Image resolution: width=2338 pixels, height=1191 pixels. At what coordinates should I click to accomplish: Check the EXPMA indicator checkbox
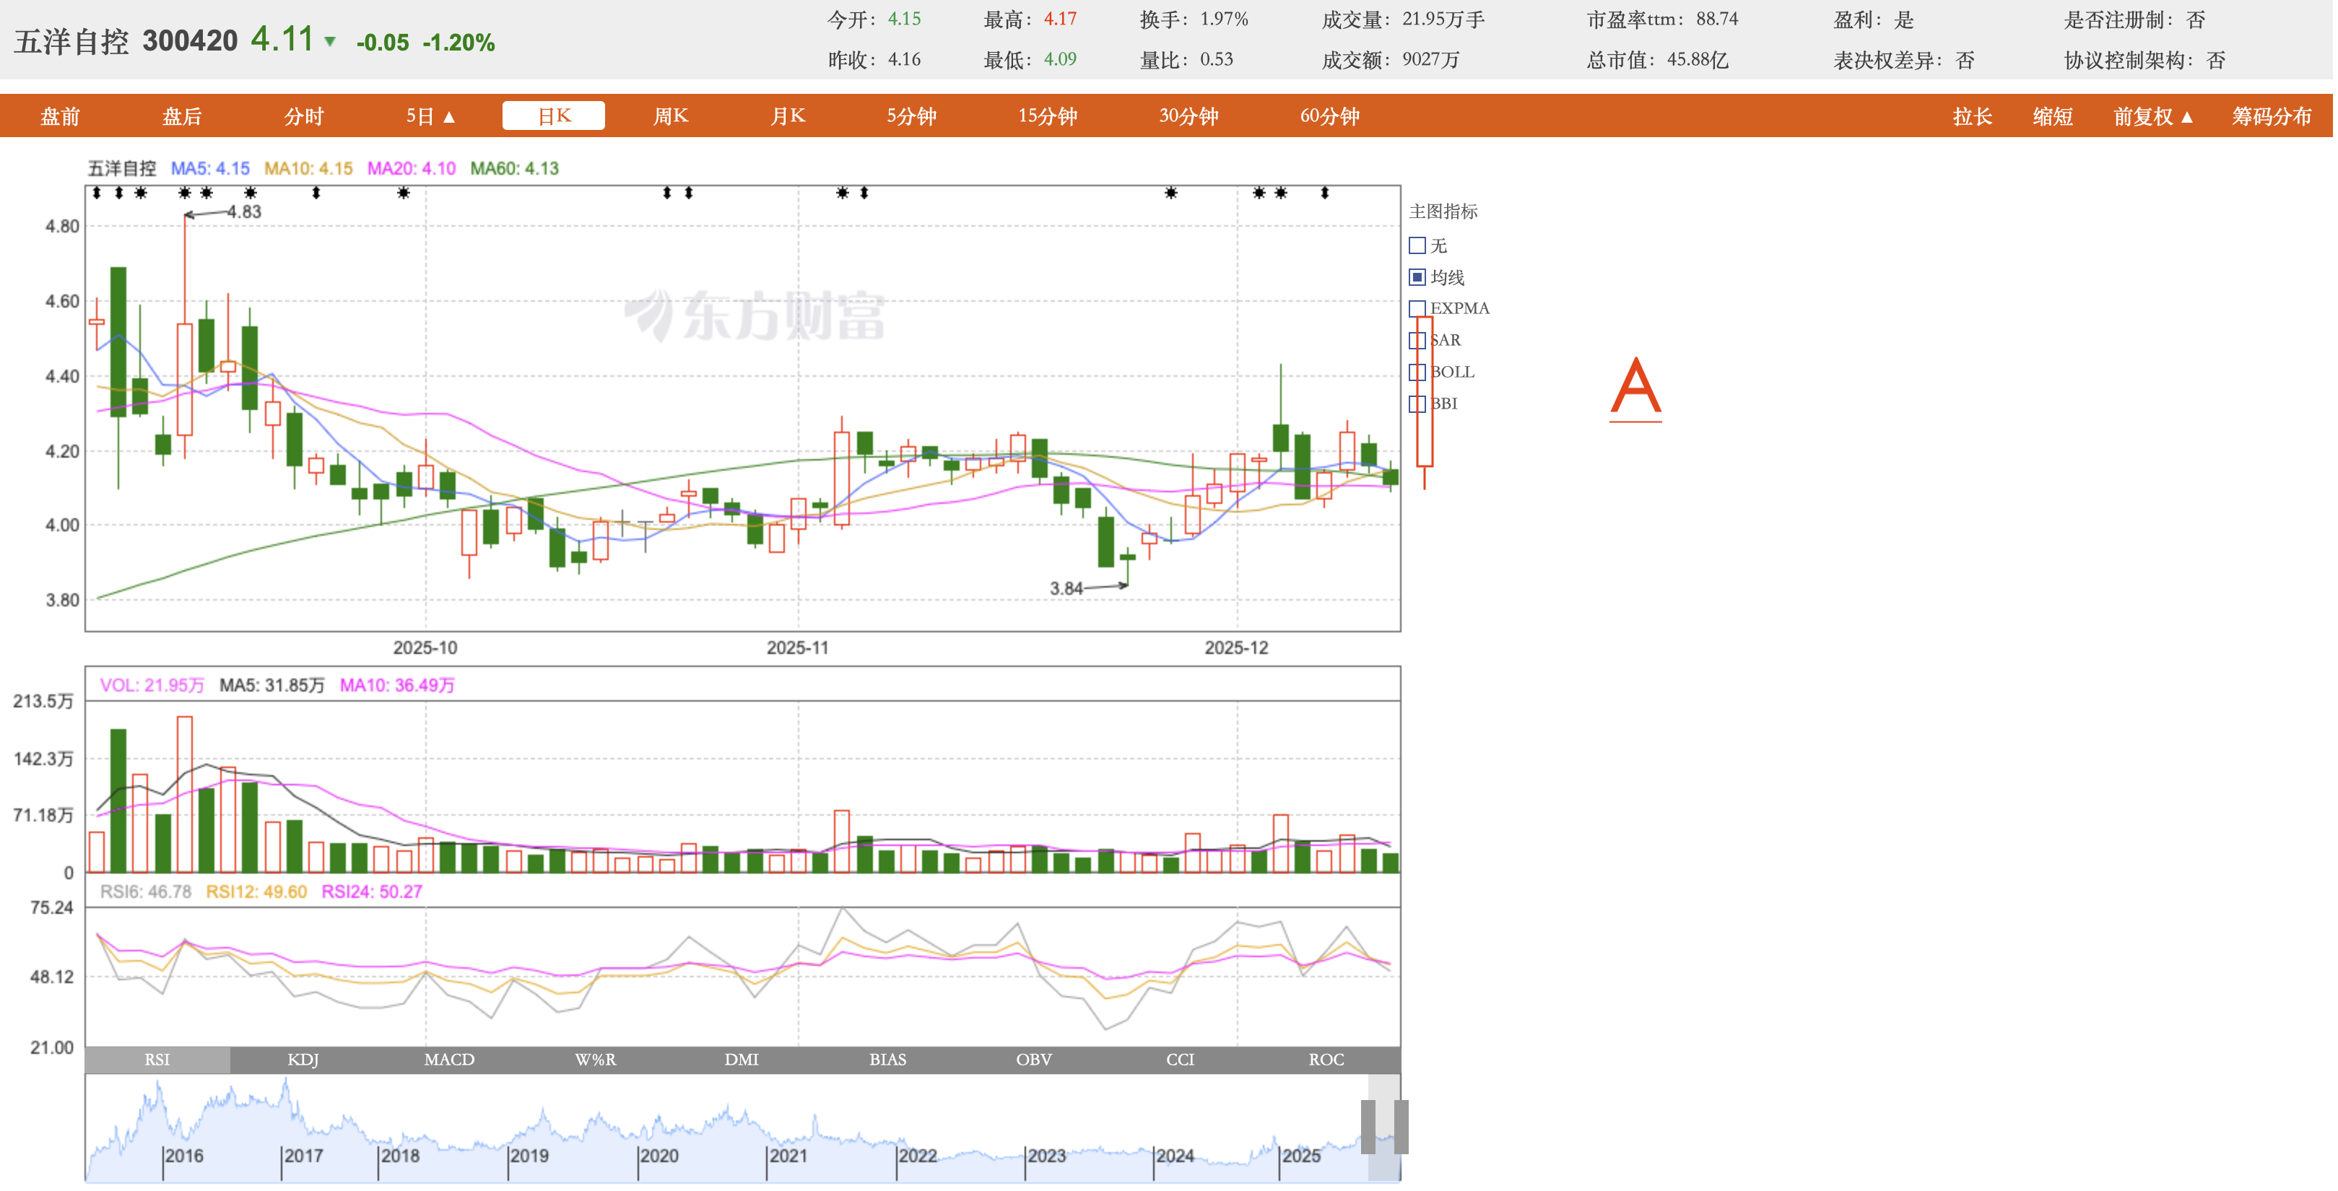pyautogui.click(x=1417, y=308)
